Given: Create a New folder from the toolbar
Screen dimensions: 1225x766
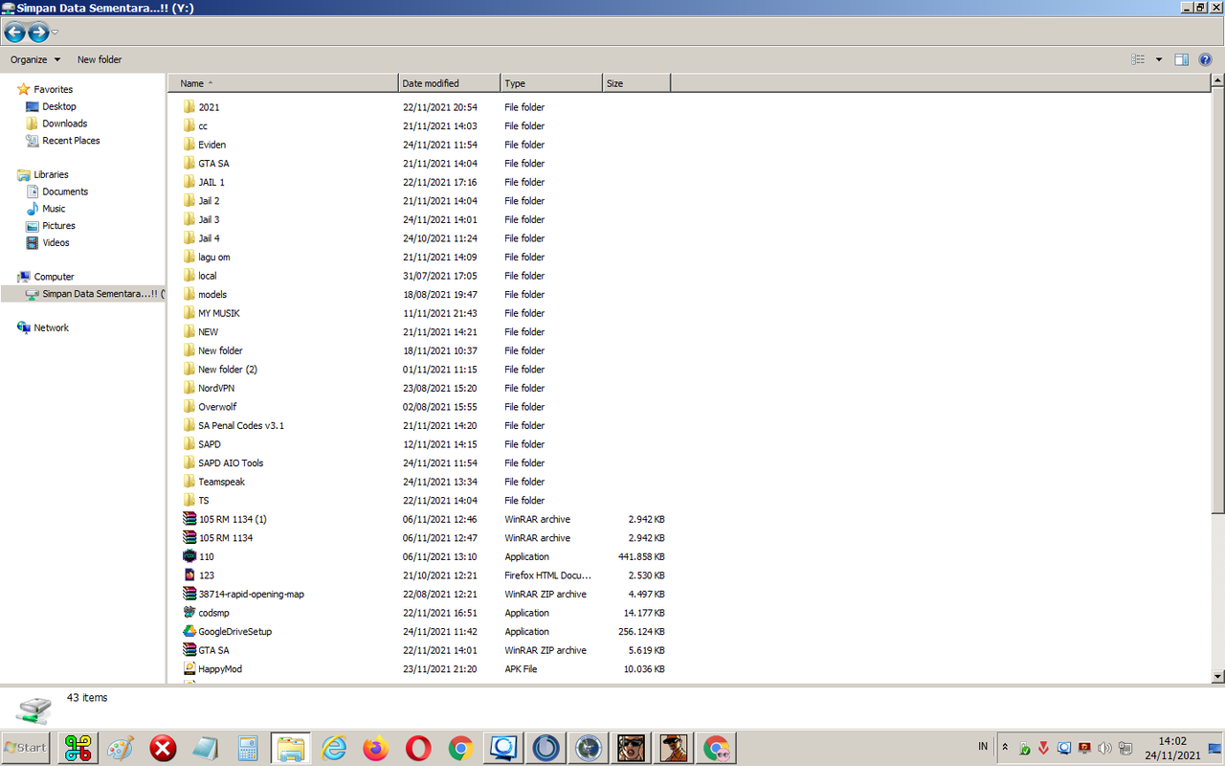Looking at the screenshot, I should [x=100, y=59].
